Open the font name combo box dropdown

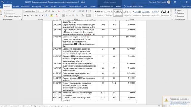(x=36, y=11)
